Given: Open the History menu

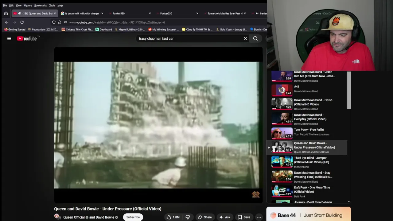Looking at the screenshot, I should tap(28, 6).
